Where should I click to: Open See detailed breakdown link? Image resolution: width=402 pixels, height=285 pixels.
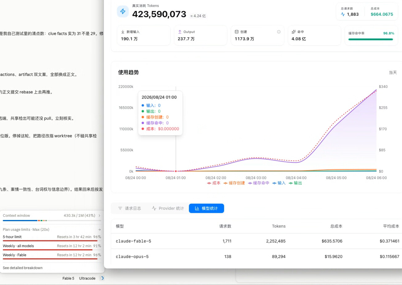coord(23,268)
